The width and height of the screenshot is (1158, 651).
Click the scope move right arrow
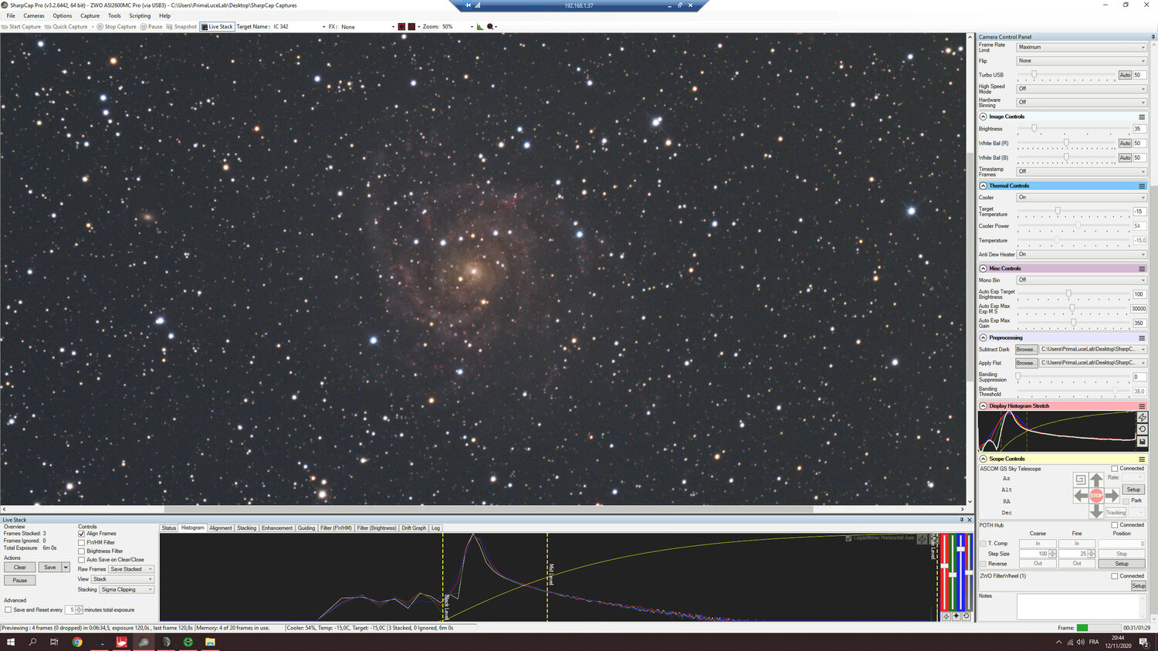(1112, 495)
